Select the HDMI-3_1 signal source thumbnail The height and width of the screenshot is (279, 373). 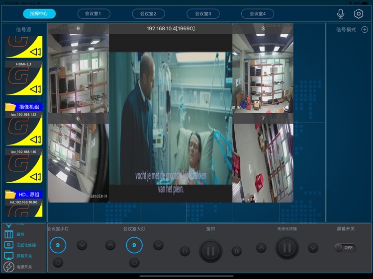pyautogui.click(x=23, y=78)
